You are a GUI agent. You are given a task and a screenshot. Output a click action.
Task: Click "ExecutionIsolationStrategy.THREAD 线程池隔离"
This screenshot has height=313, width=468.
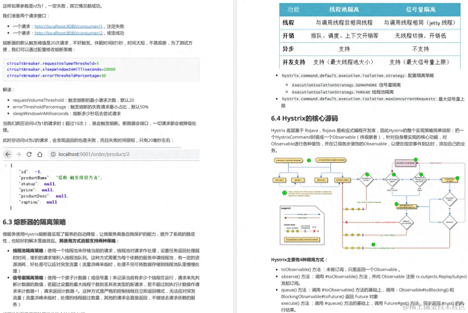coord(343,92)
